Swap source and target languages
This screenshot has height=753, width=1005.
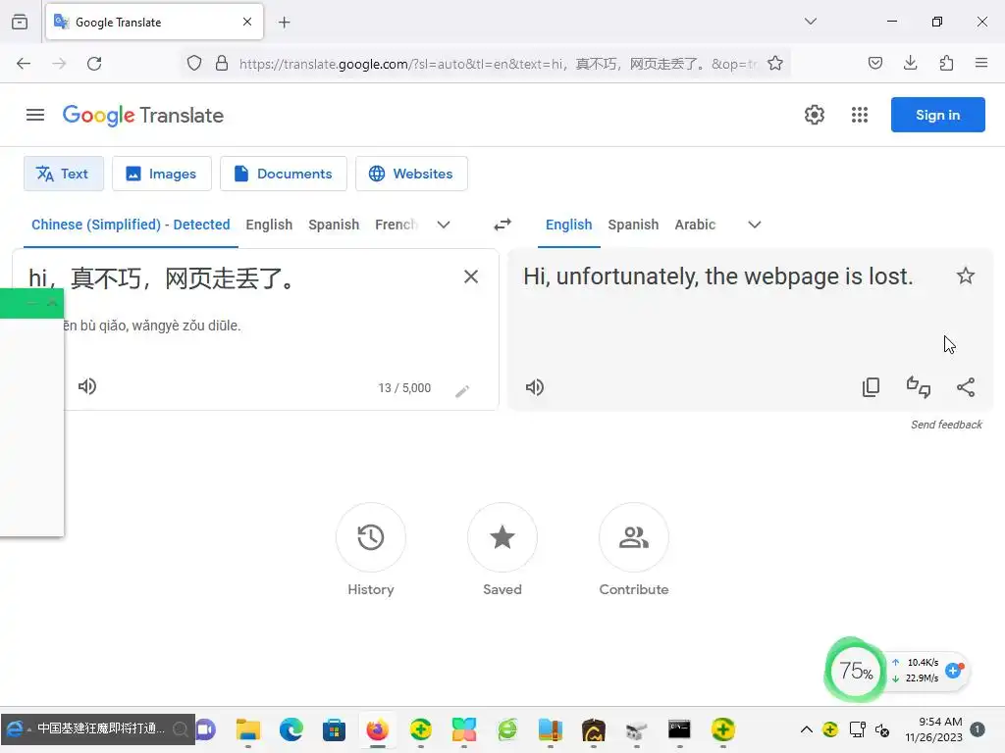(x=502, y=225)
